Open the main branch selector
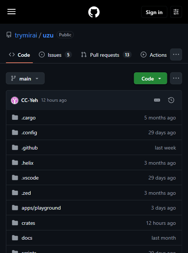188x253 pixels. pos(25,78)
